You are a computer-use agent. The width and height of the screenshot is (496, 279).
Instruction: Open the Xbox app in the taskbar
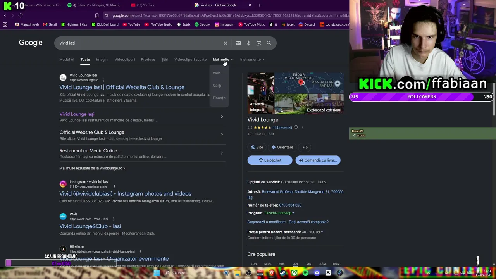(x=295, y=273)
